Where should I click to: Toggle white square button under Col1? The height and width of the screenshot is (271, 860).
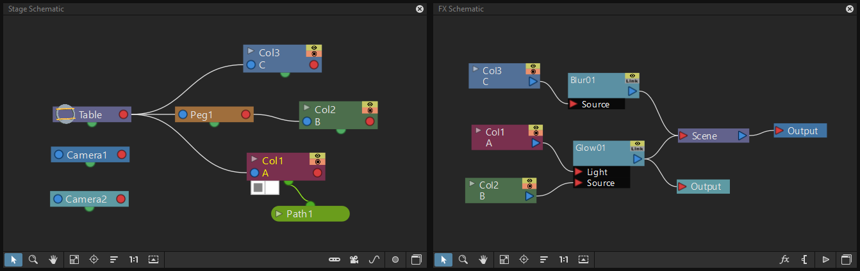pyautogui.click(x=272, y=188)
